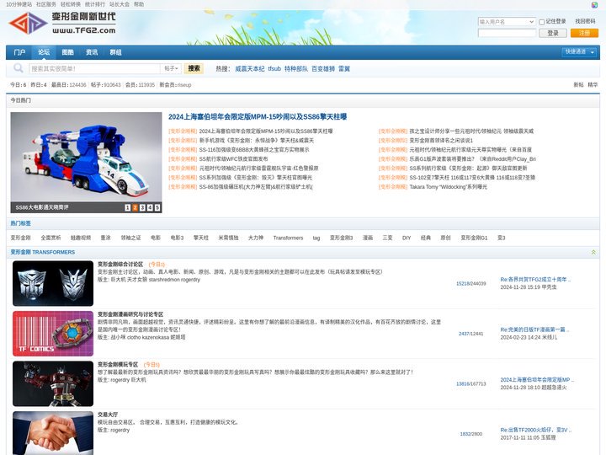Click the 10分钟建站 top menu link

coord(19,5)
